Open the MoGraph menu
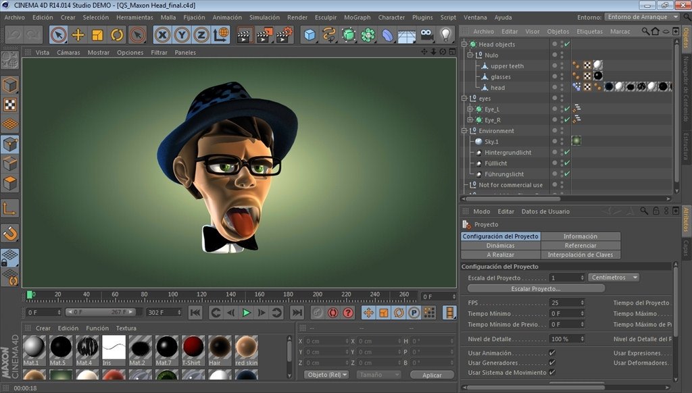Screen dimensions: 692x393 [x=356, y=17]
